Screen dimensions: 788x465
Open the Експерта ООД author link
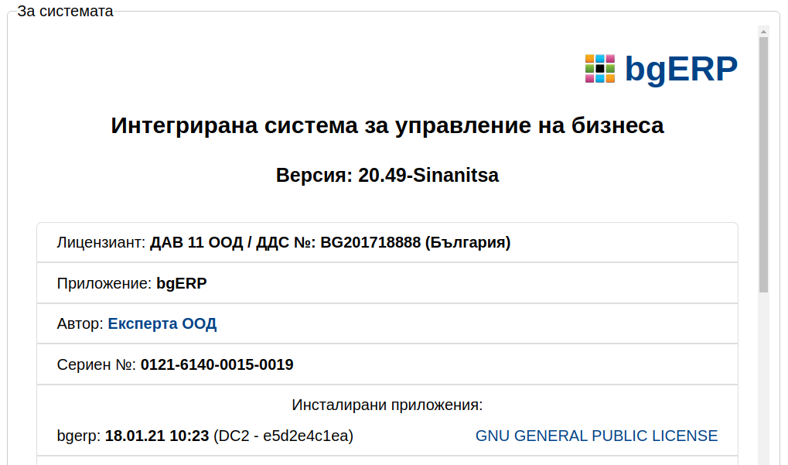coord(162,324)
